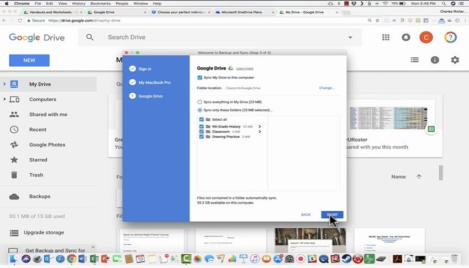Click Change folder location link
The height and width of the screenshot is (268, 469).
[326, 88]
